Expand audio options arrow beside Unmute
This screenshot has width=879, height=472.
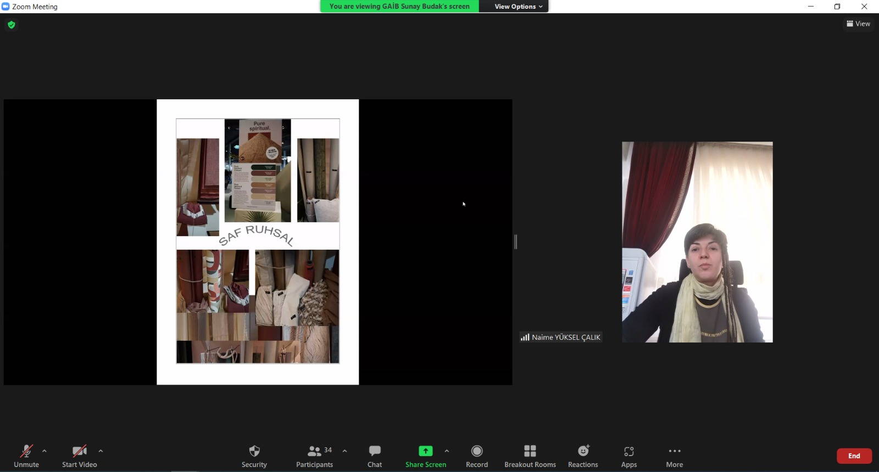44,451
